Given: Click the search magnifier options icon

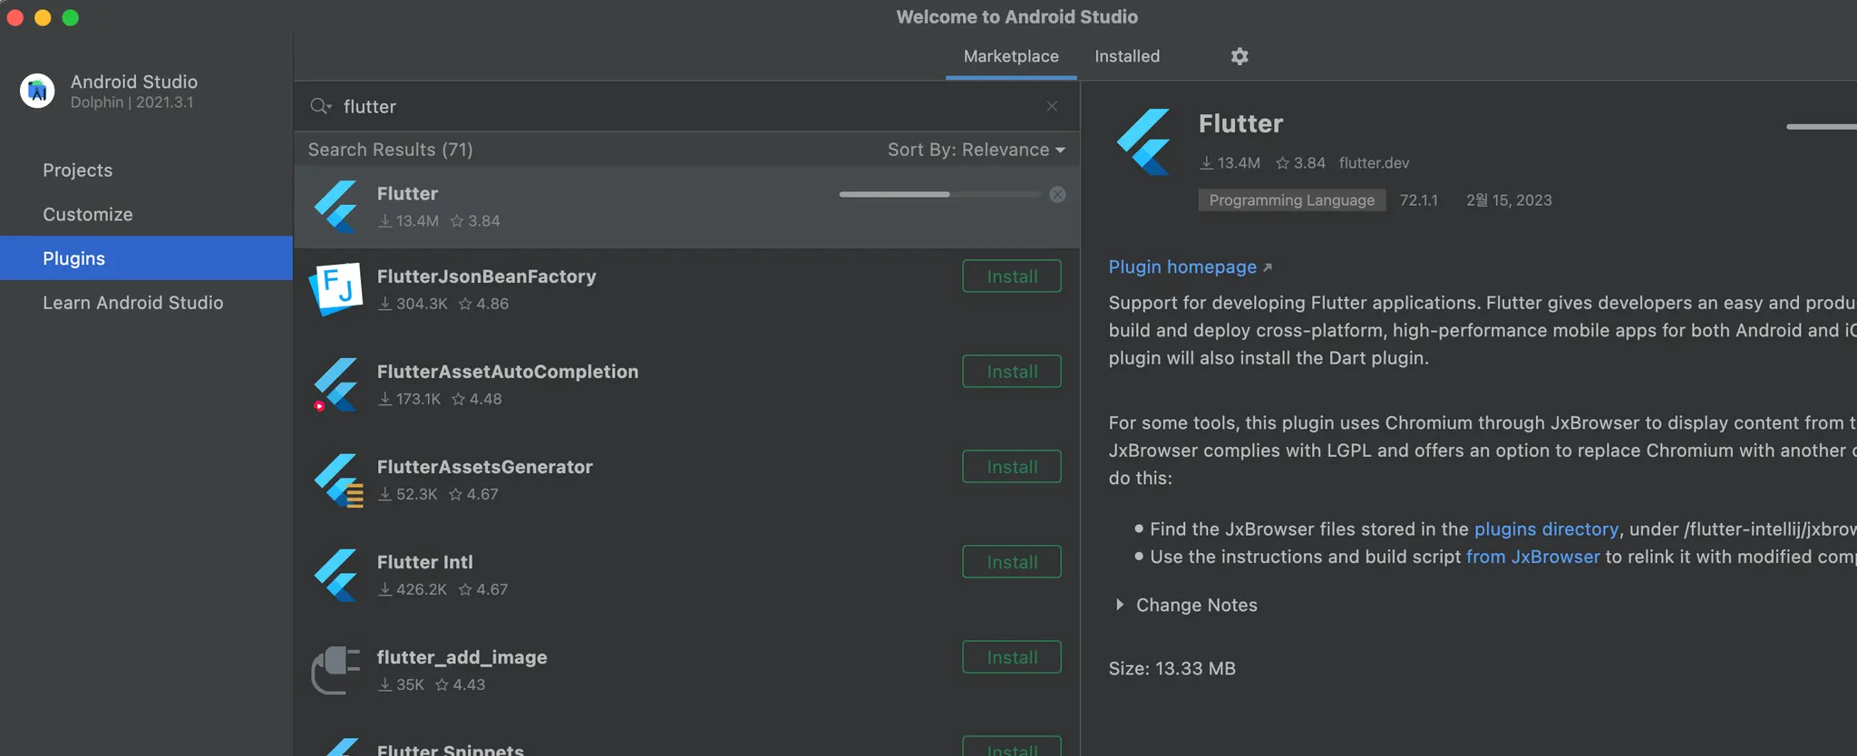Looking at the screenshot, I should tap(320, 106).
